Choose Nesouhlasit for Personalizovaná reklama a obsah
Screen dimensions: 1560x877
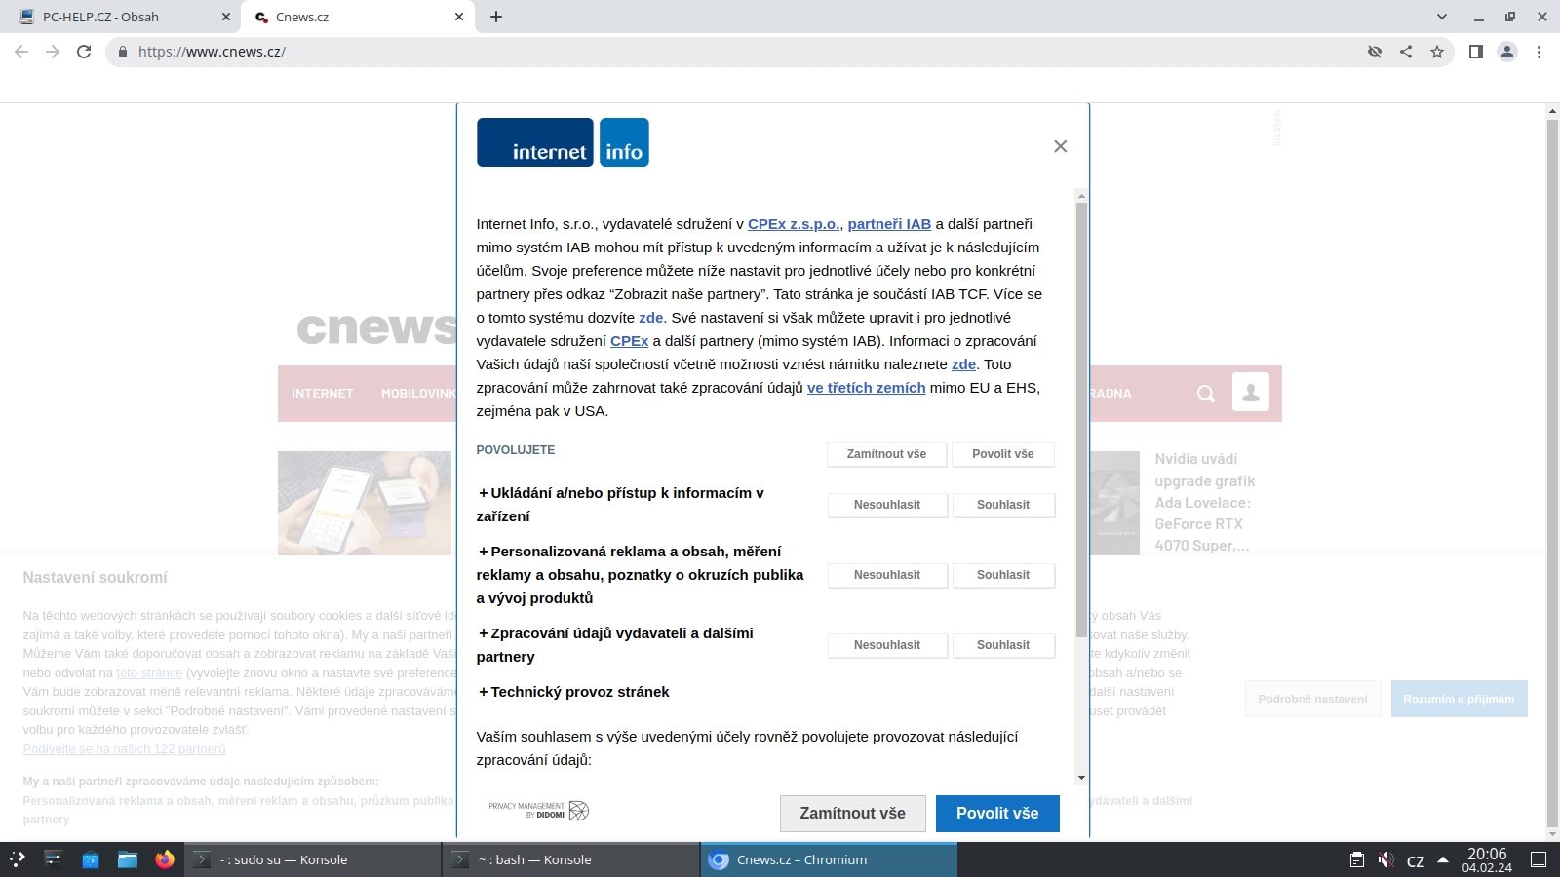pyautogui.click(x=886, y=575)
